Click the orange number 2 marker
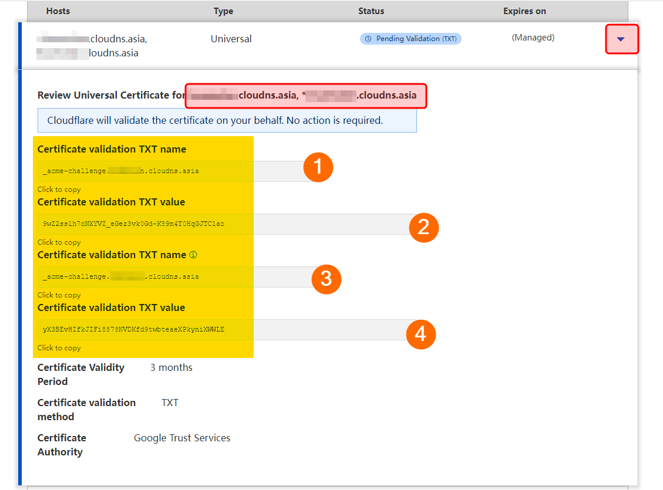 [x=423, y=228]
